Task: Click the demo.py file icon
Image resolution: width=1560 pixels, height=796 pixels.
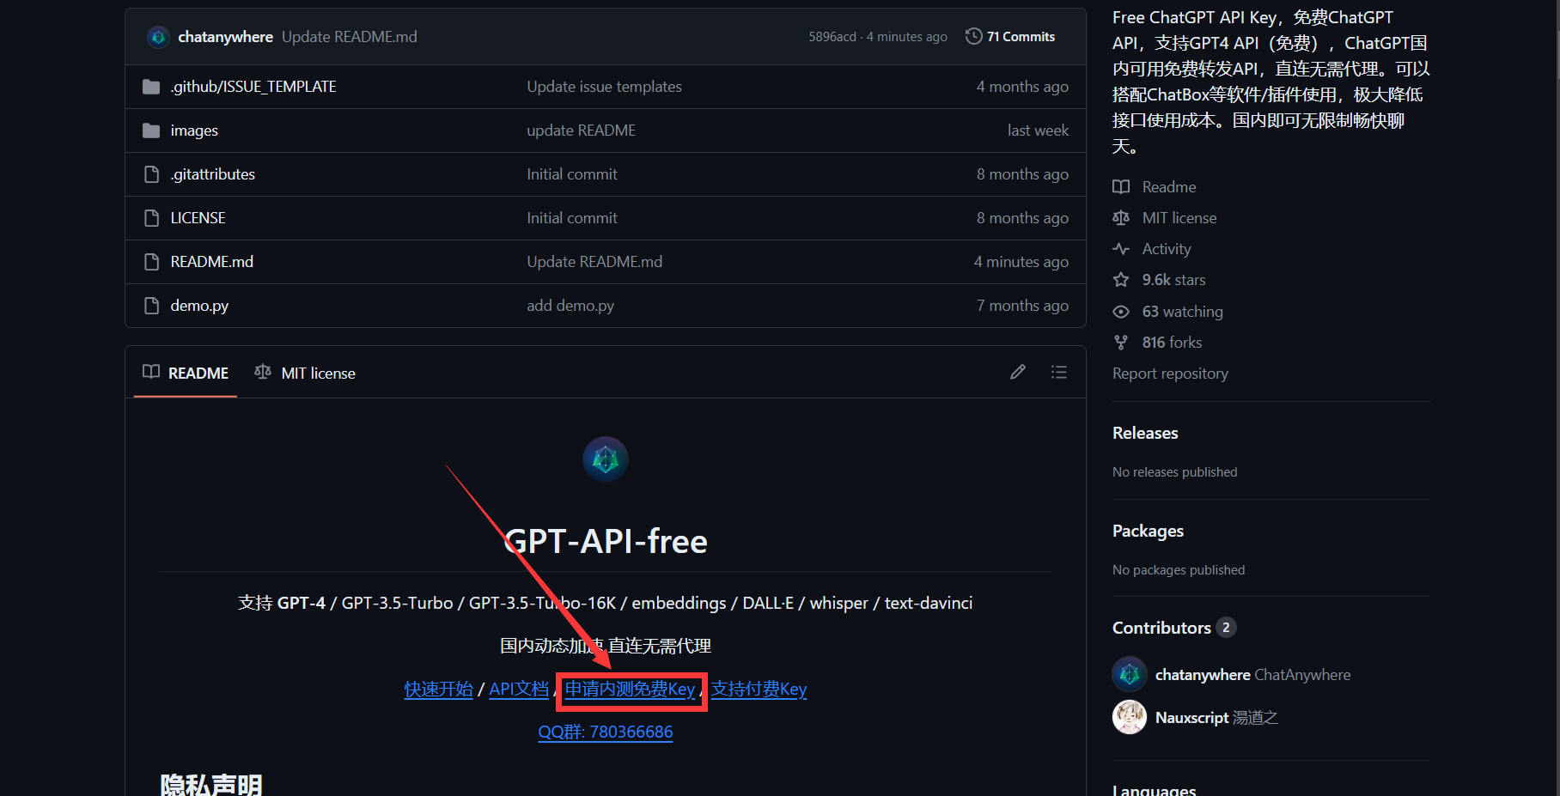Action: [151, 306]
